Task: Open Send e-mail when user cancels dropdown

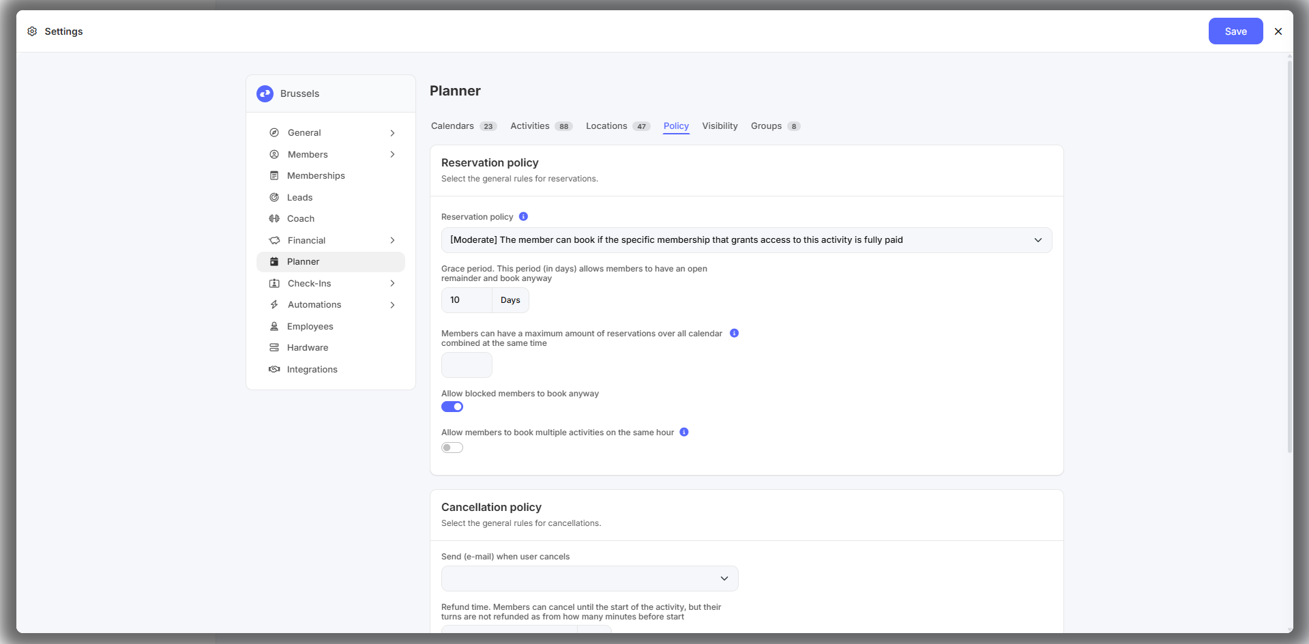Action: pyautogui.click(x=589, y=579)
